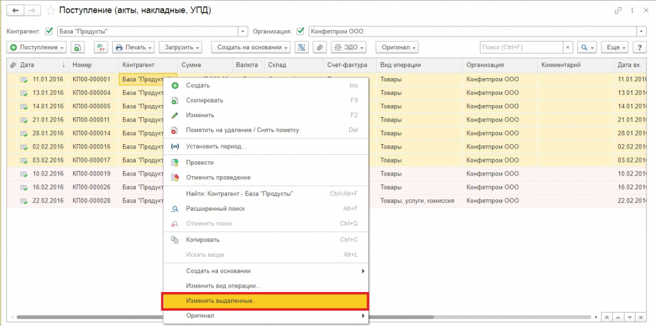The image size is (656, 326).
Task: Jump to list end with scroll-bottom button
Action: click(x=641, y=317)
